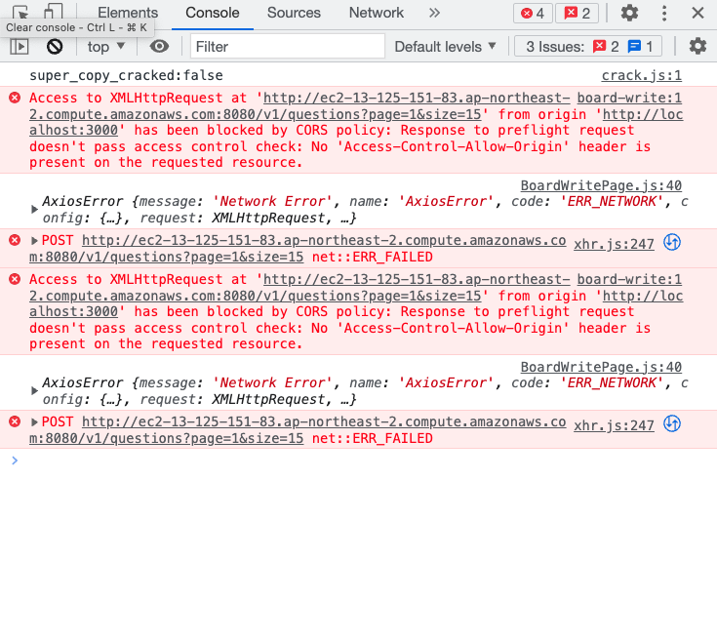Open the 3 Issues summary button
Viewport: 717px width, 640px height.
pyautogui.click(x=588, y=46)
